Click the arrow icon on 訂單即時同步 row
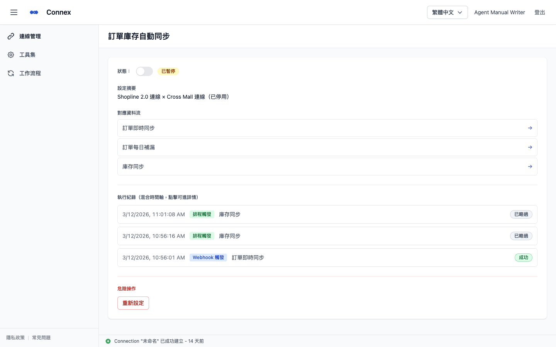 530,128
